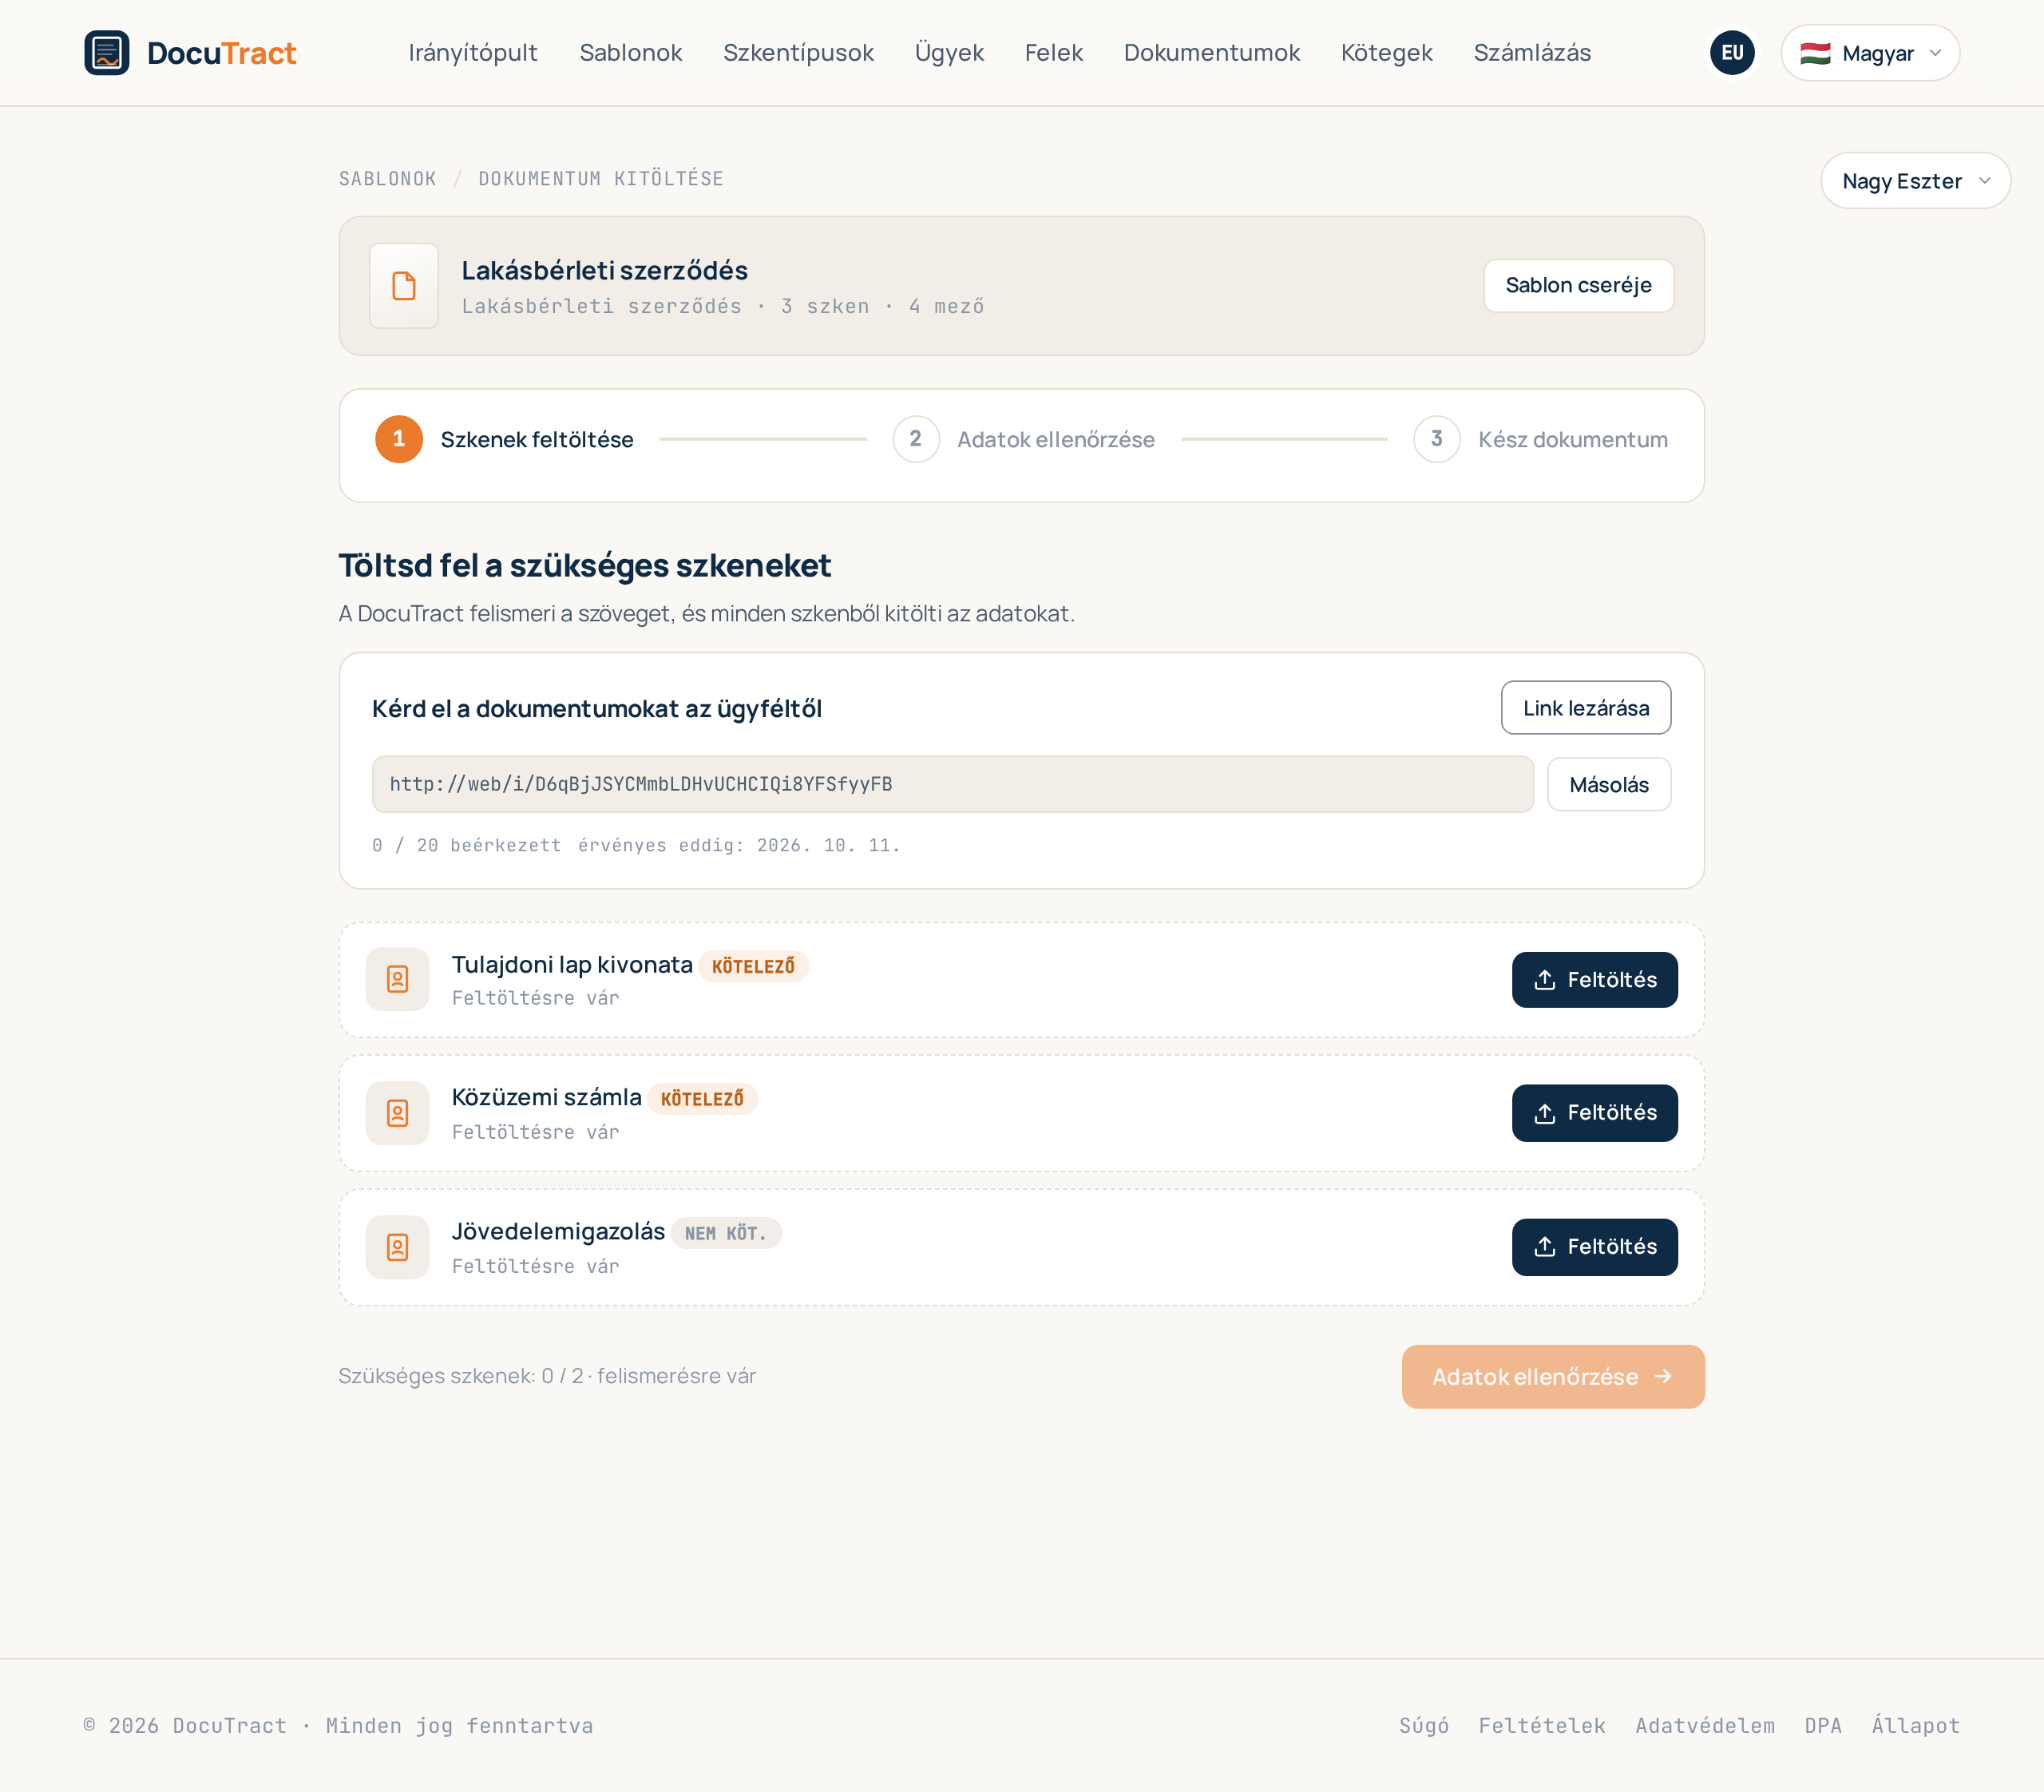This screenshot has height=1792, width=2044.
Task: Open Dokumentumok in the navigation
Action: [x=1212, y=53]
